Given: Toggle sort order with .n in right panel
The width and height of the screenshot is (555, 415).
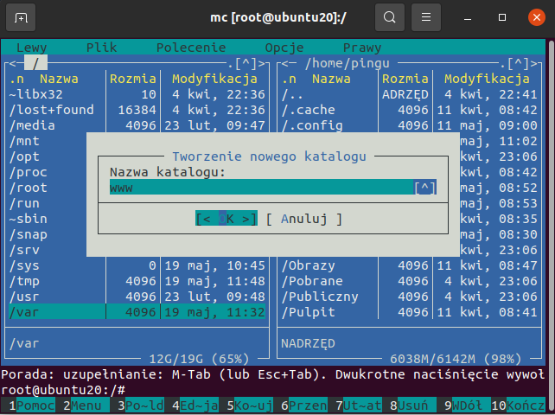Looking at the screenshot, I should click(x=289, y=79).
